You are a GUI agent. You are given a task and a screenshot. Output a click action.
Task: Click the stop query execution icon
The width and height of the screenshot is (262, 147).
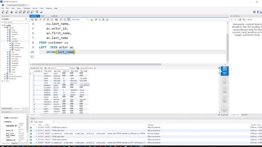coord(52,20)
